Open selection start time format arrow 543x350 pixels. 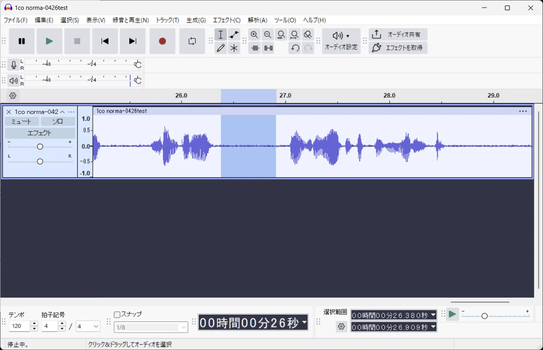(x=433, y=315)
